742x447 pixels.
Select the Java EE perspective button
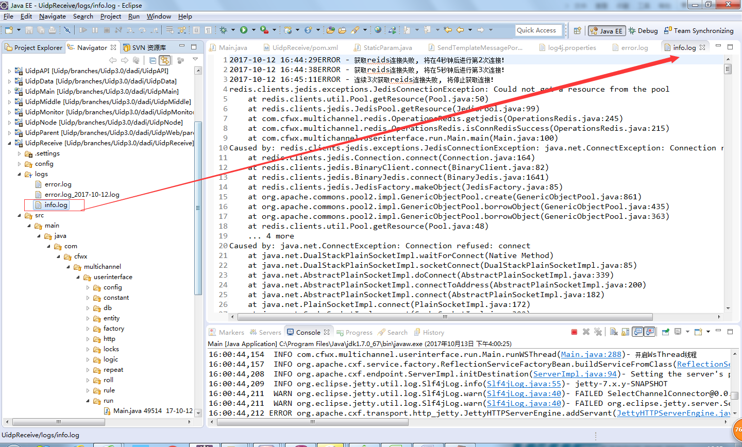coord(607,30)
